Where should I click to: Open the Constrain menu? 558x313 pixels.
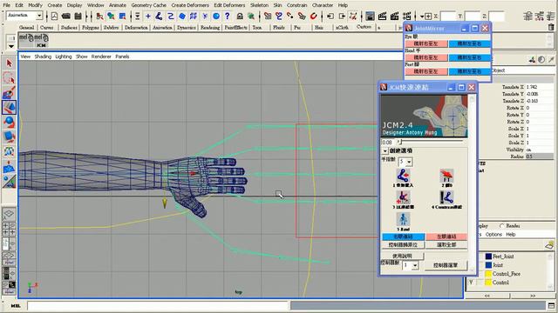[296, 5]
